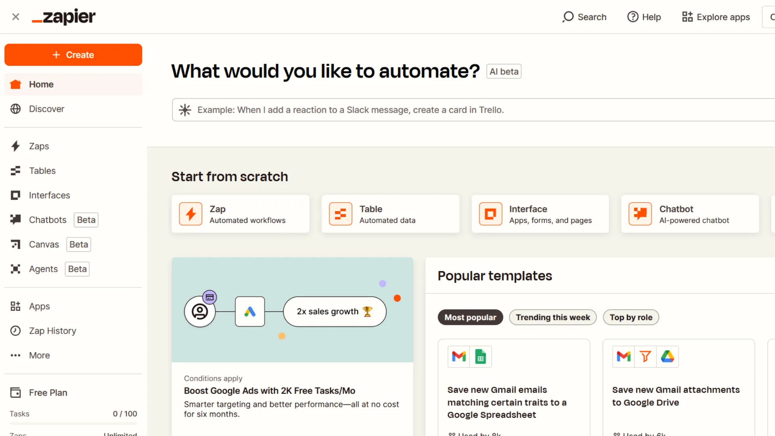Open the Search panel
The width and height of the screenshot is (775, 436).
584,17
